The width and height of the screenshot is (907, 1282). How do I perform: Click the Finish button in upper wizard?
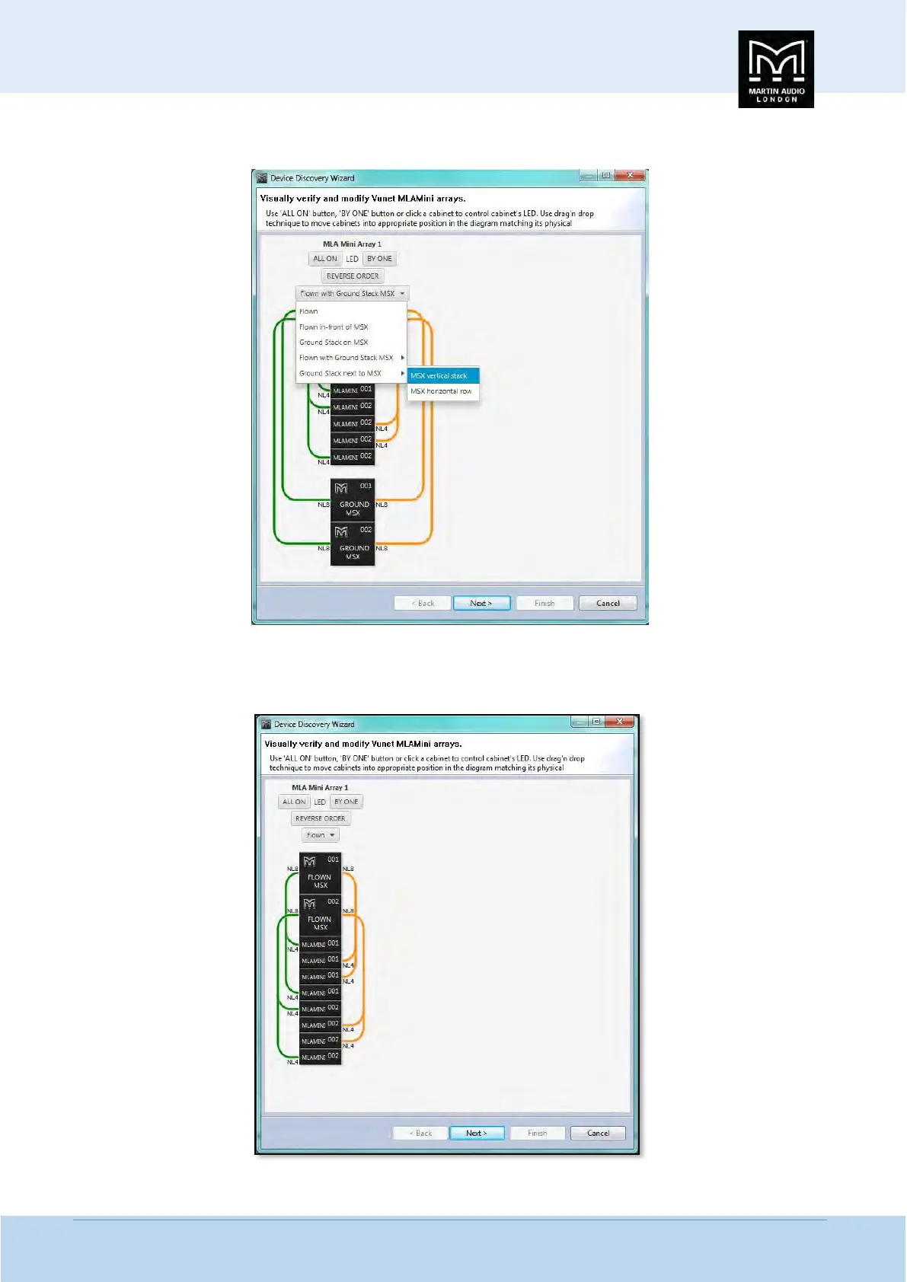click(545, 603)
